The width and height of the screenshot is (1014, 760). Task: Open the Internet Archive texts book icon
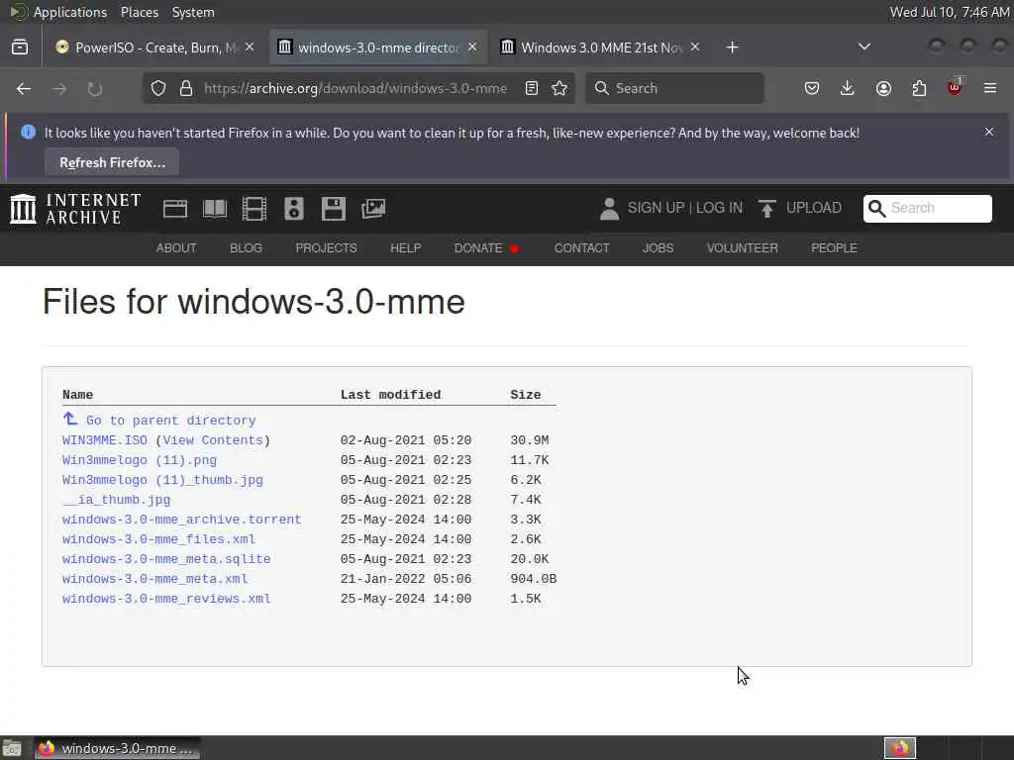[x=215, y=209]
